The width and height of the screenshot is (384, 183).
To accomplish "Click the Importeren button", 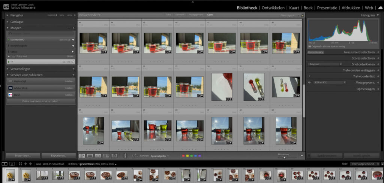I will pyautogui.click(x=23, y=156).
